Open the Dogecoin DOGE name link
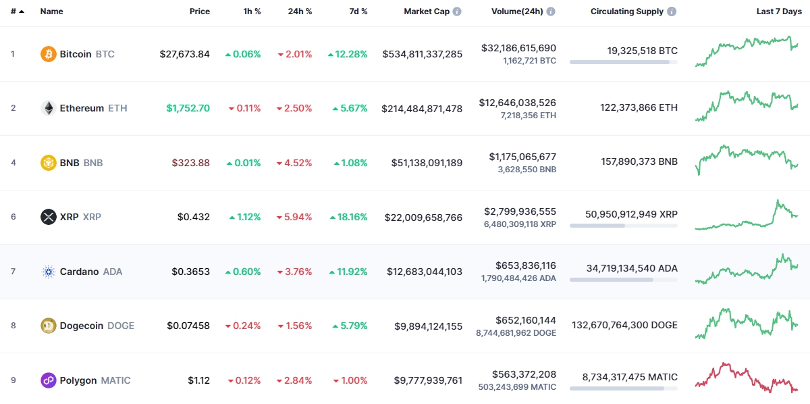Screen dimensions: 810x404 97,326
